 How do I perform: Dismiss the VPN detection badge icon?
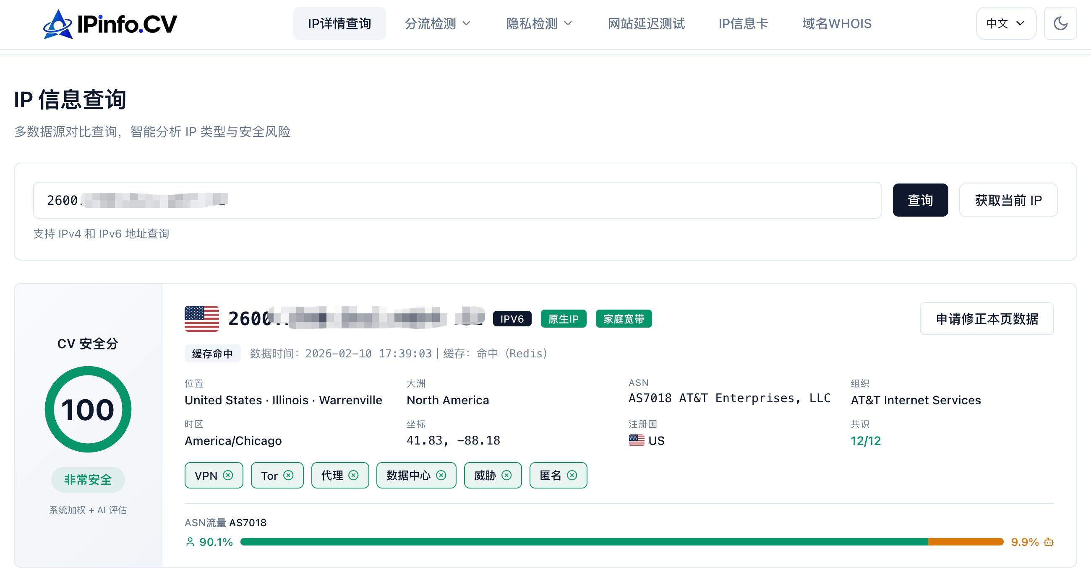[228, 475]
